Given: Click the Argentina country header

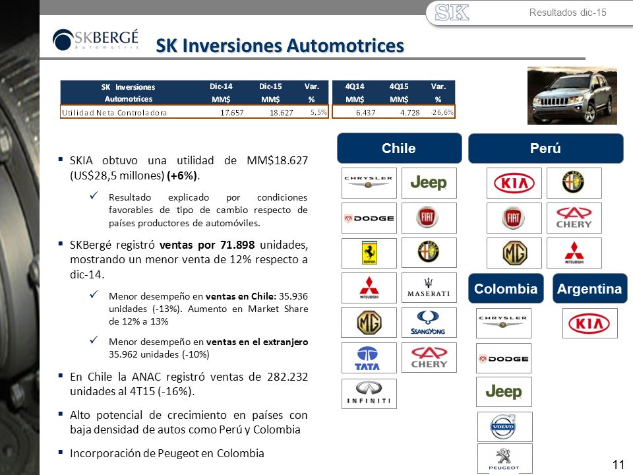Looking at the screenshot, I should (589, 288).
